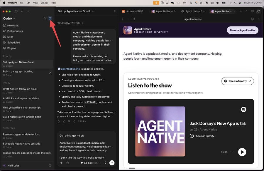Select 'Polish paragraph wording' chat
The image size is (264, 171).
[27, 73]
